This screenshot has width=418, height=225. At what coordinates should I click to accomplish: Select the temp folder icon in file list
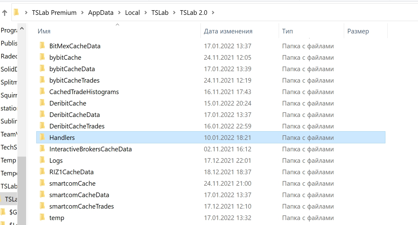click(x=43, y=218)
